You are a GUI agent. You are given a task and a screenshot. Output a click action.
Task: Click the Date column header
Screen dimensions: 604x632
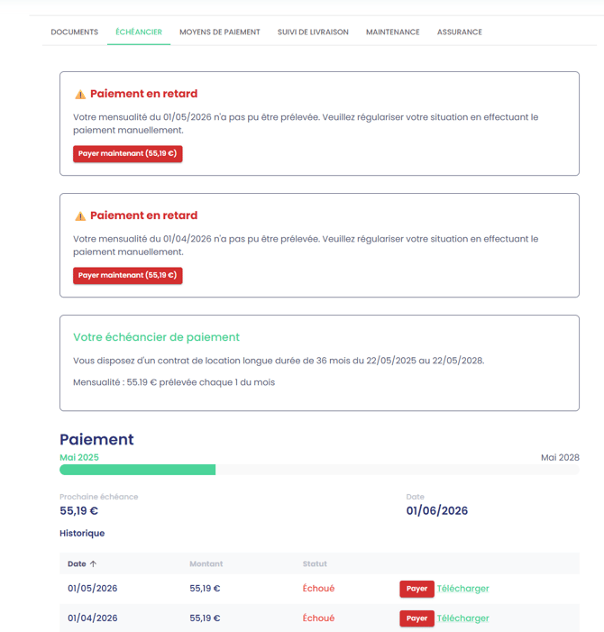77,563
